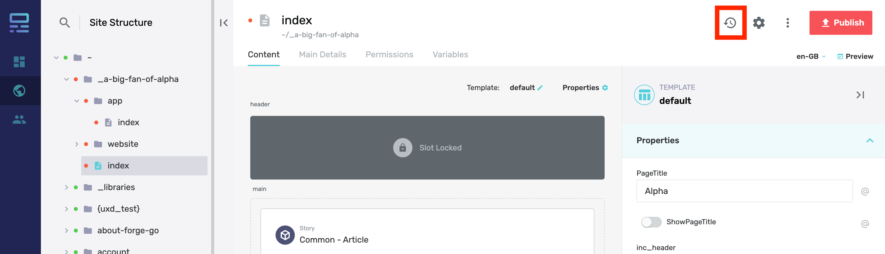
Task: Open the en-GB language dropdown
Action: click(811, 56)
